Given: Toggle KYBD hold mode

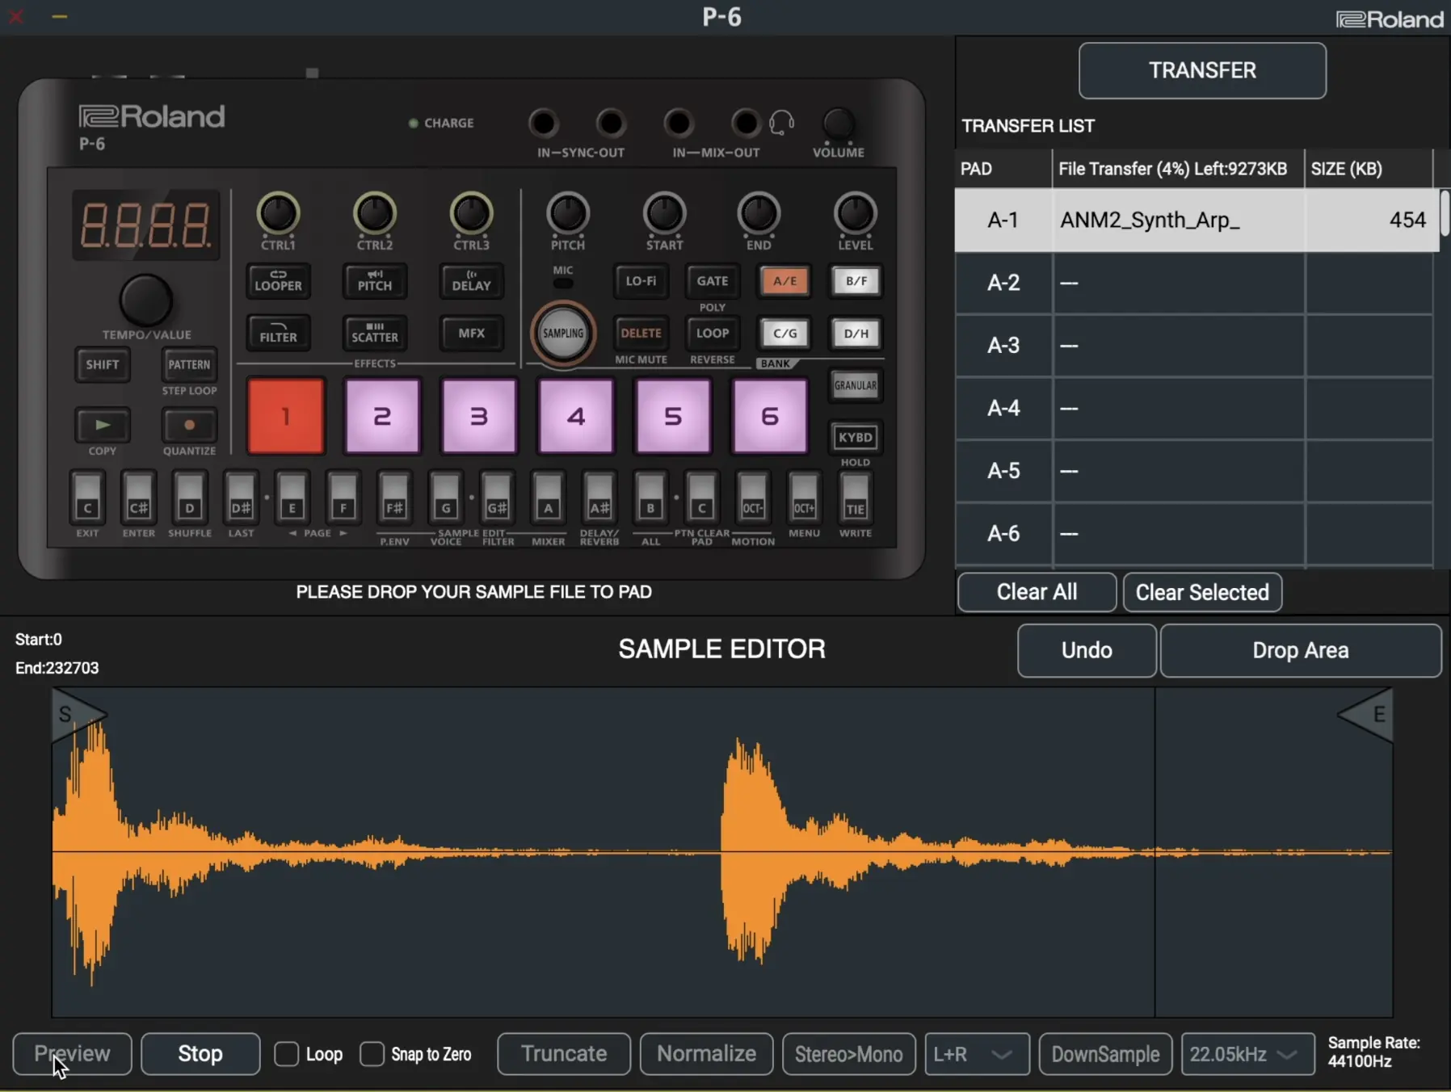Looking at the screenshot, I should click(856, 437).
